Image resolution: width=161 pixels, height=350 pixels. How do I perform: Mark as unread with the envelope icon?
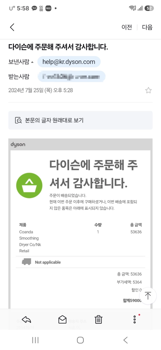[x=62, y=320]
